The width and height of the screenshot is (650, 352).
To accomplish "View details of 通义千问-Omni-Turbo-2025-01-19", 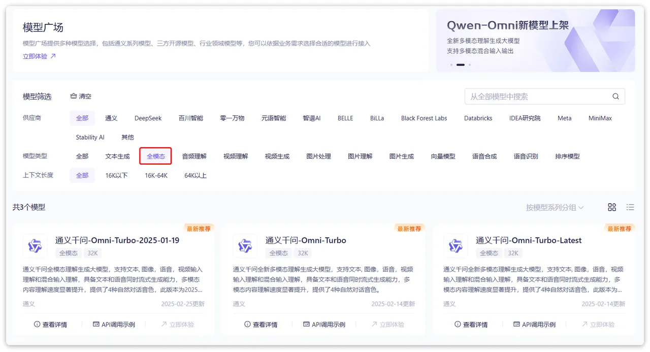I will pyautogui.click(x=50, y=324).
